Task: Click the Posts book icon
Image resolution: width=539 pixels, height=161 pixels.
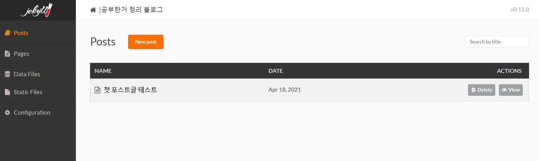Action: point(8,33)
